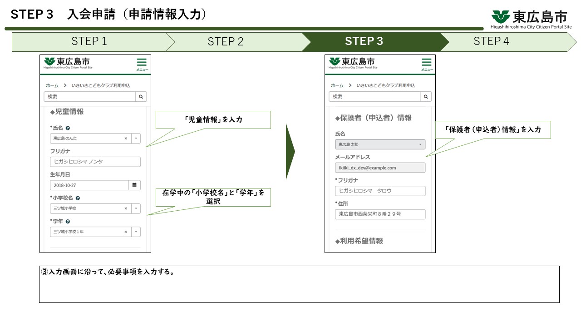581x327 pixels.
Task: Open the hamburger メニュー on the right screen
Action: pos(427,63)
